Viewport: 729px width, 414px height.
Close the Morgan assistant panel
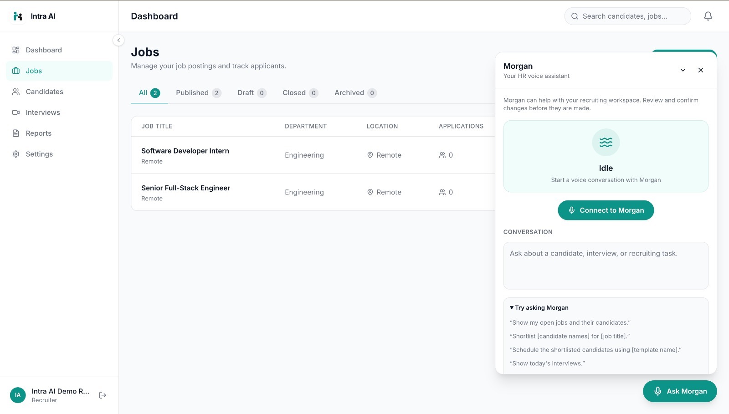tap(701, 70)
